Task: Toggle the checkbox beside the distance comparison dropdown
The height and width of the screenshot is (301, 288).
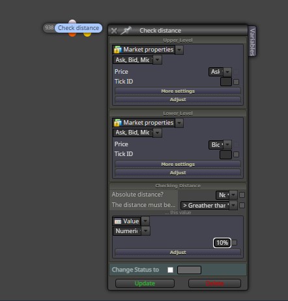Action: click(x=242, y=205)
